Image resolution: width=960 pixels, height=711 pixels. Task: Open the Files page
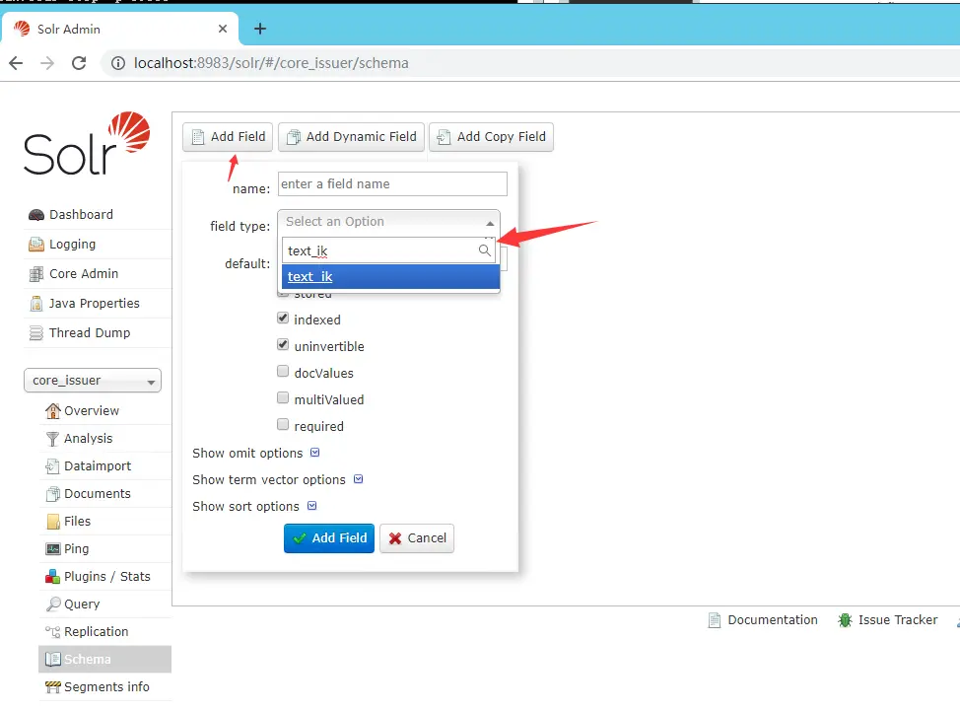[x=77, y=521]
